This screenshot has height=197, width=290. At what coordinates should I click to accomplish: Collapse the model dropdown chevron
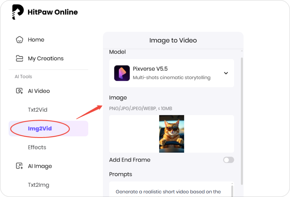click(x=226, y=73)
